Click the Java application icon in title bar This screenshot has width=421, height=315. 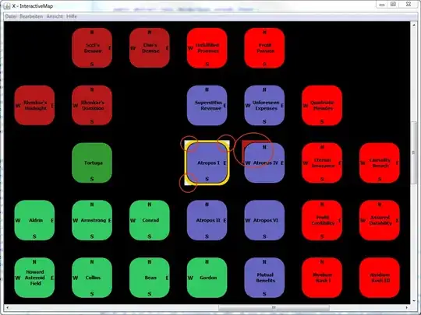coord(7,6)
